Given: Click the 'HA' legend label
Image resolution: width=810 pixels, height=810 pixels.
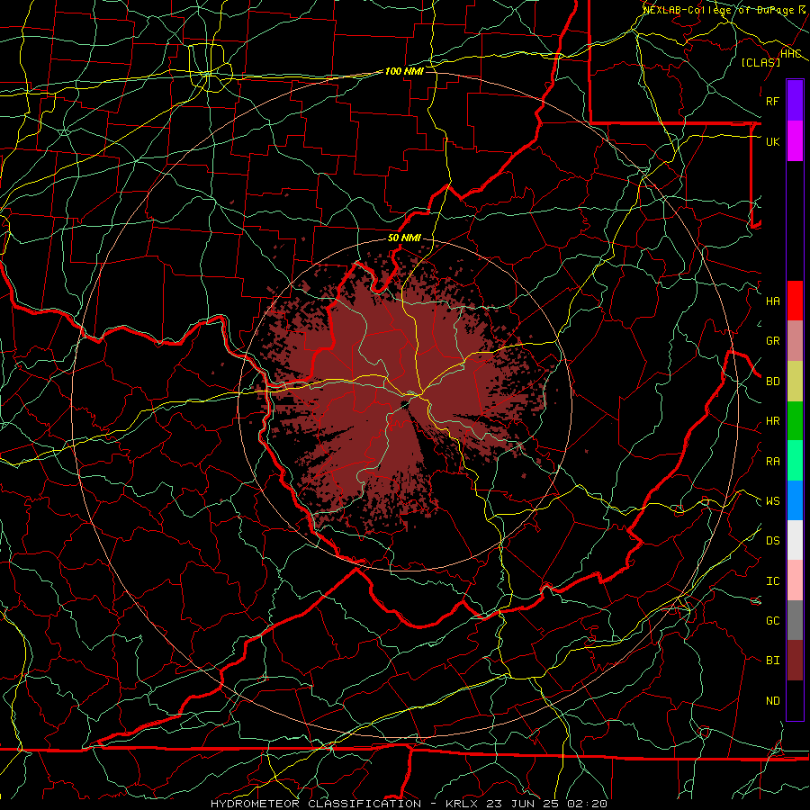Looking at the screenshot, I should (x=772, y=301).
